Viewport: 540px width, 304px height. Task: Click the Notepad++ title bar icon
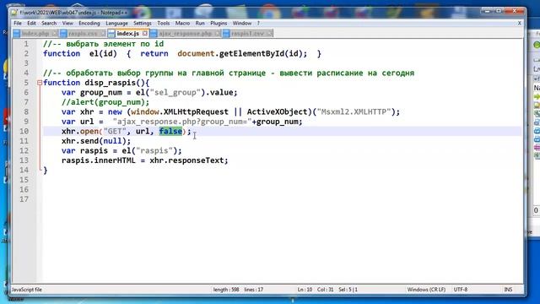[x=14, y=13]
